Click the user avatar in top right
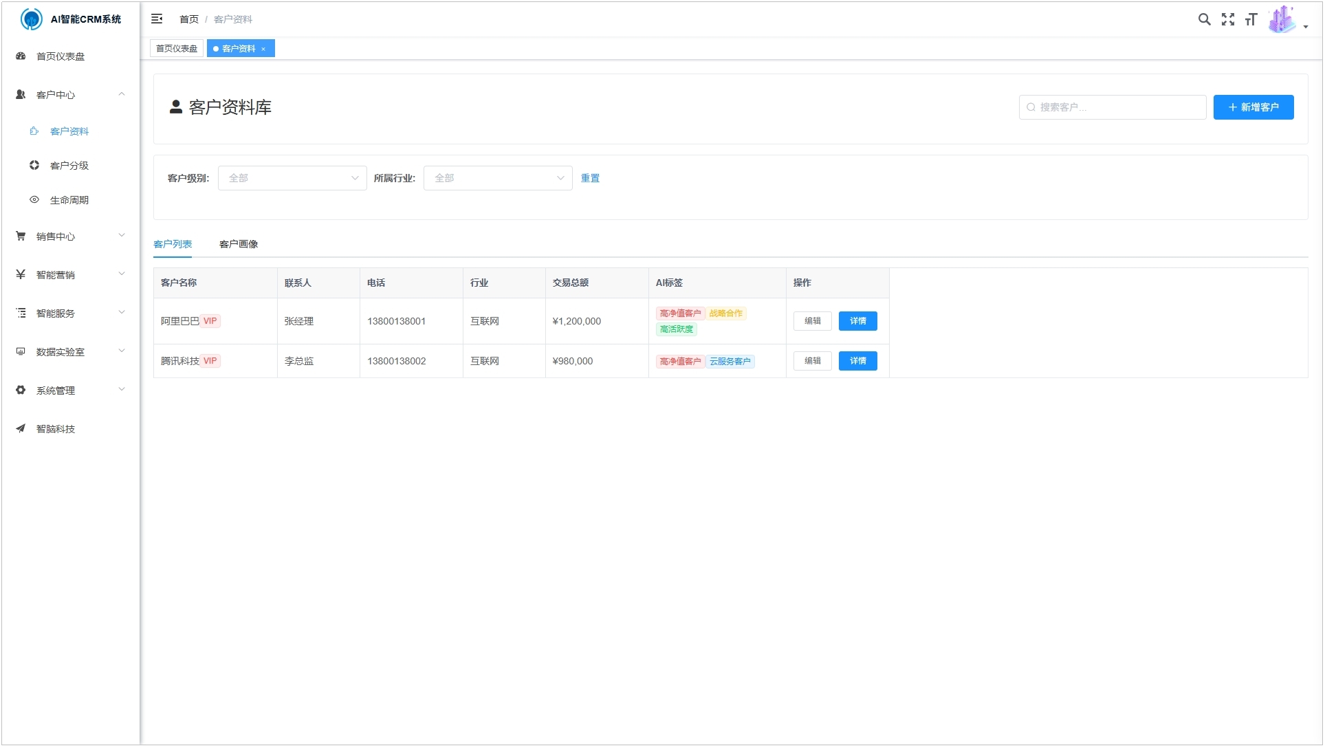This screenshot has width=1325, height=748. pos(1282,20)
